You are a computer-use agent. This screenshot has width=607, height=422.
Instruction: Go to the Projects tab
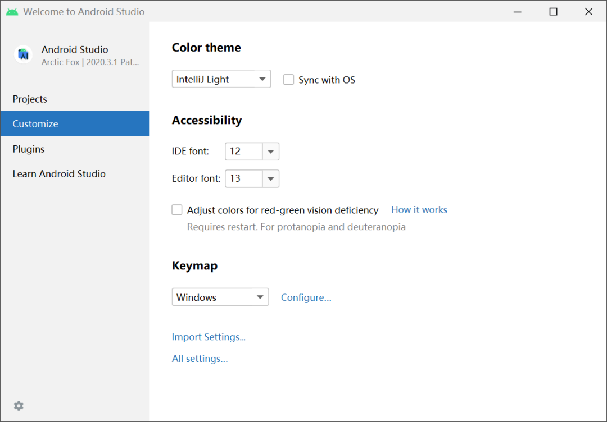(x=75, y=99)
